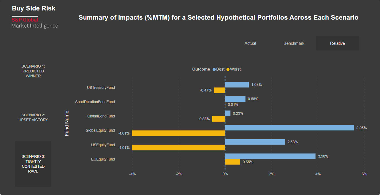Select Scenario 3: Tightly Contested Race
The image size is (380, 195).
click(33, 164)
